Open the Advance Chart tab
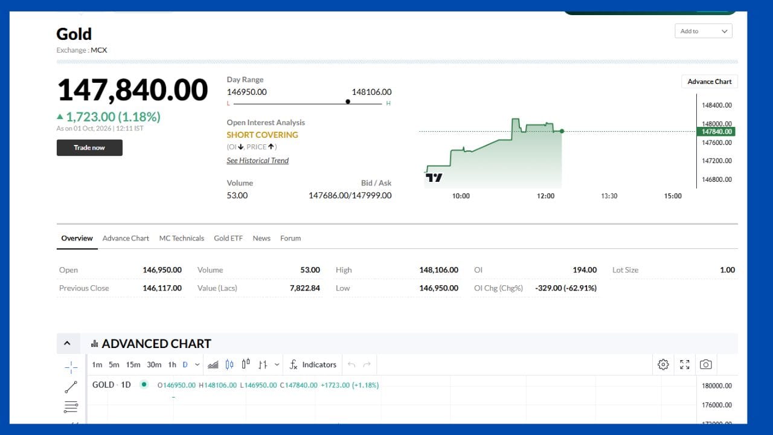This screenshot has height=435, width=773. point(126,238)
